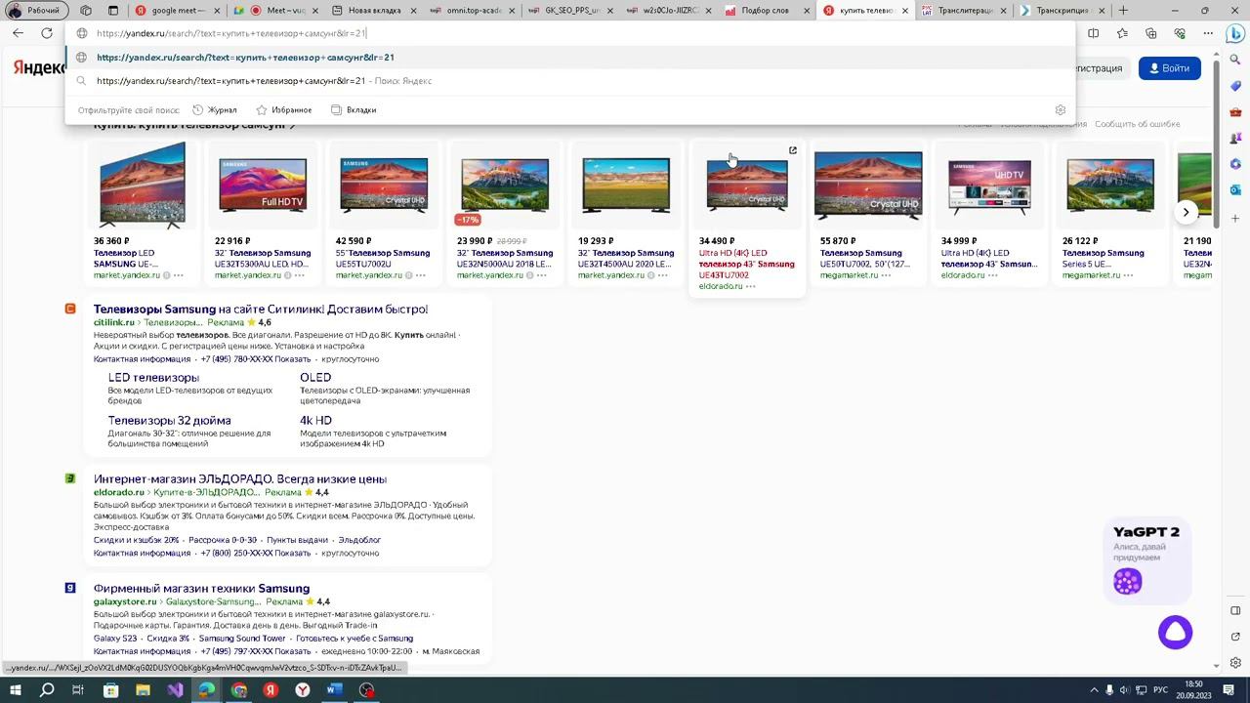
Task: Filter suggestions by Избранное
Action: click(284, 110)
